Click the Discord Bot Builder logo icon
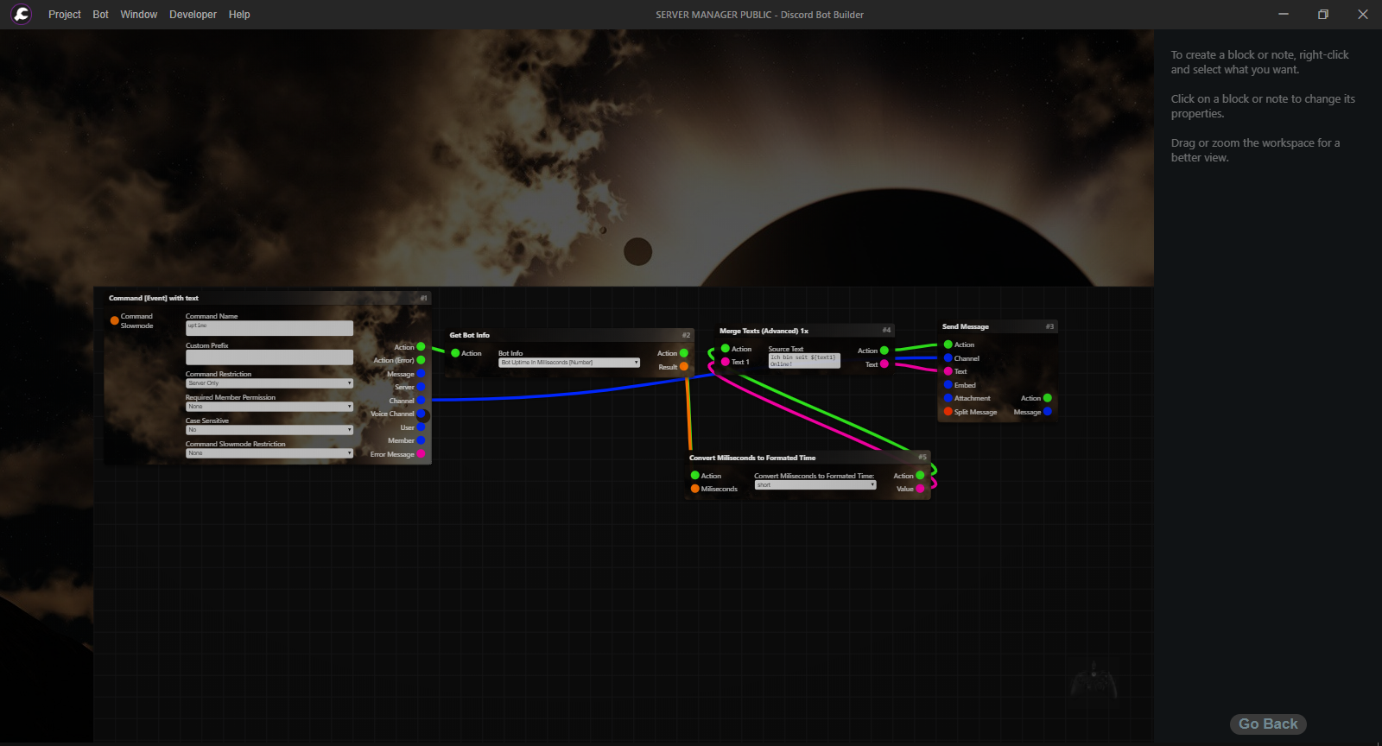Screen dimensions: 1382x746 click(21, 15)
